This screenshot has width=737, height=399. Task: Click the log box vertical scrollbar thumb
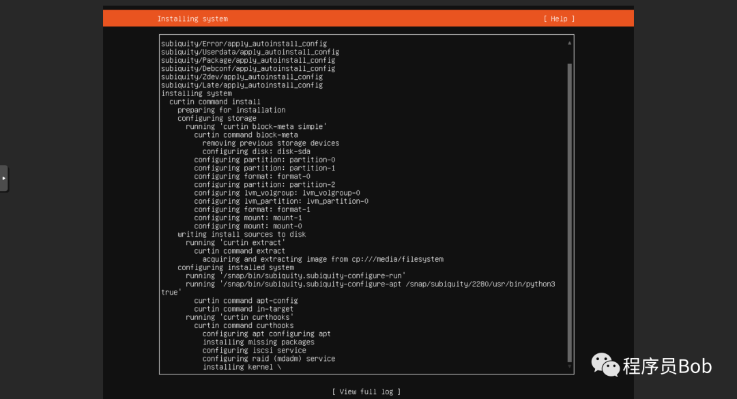[x=569, y=213]
